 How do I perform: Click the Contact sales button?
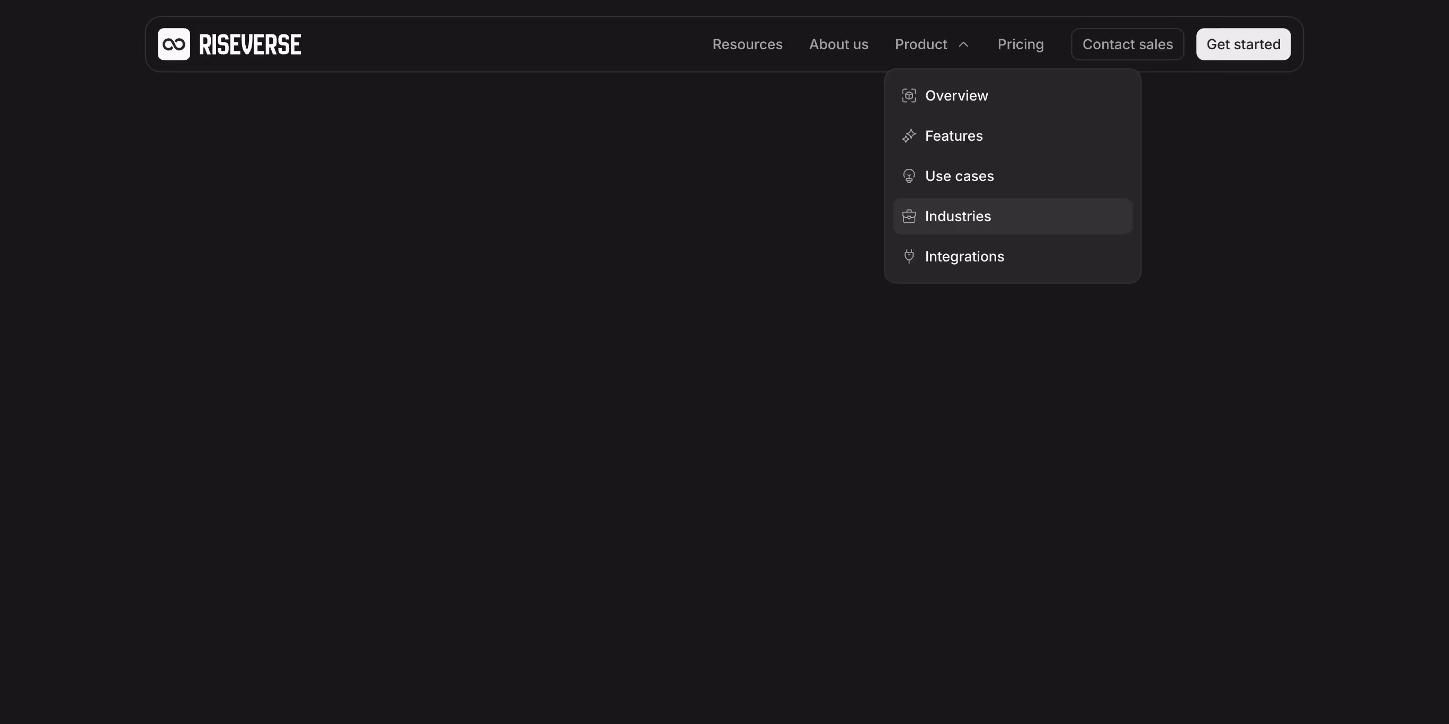(1127, 44)
